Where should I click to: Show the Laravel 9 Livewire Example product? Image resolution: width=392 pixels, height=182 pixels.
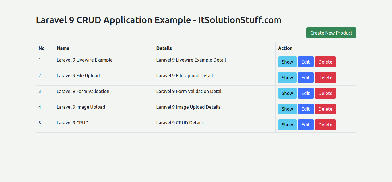(287, 62)
